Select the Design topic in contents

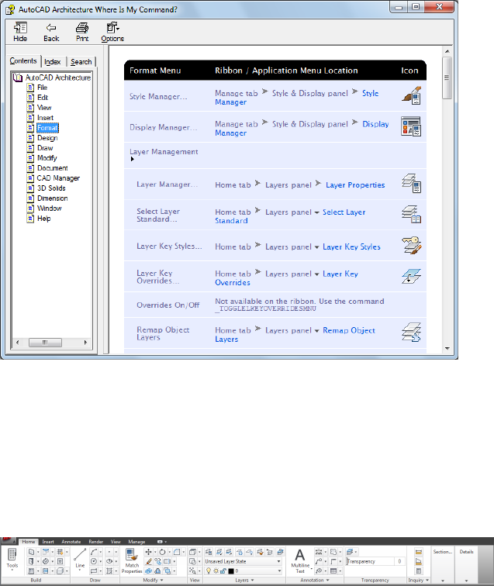point(47,138)
